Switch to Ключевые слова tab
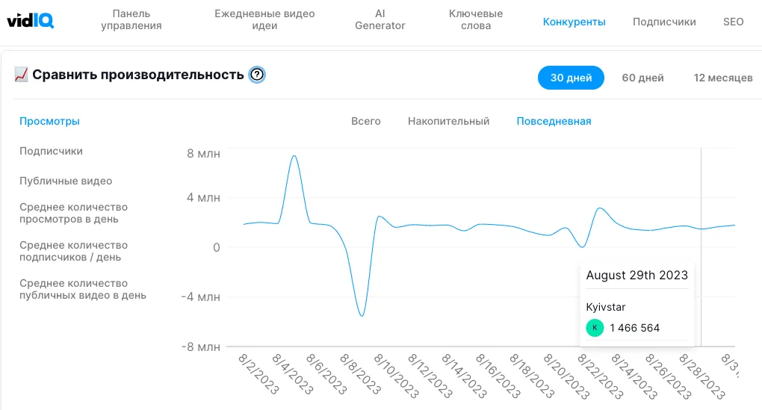762x410 pixels. click(x=476, y=20)
